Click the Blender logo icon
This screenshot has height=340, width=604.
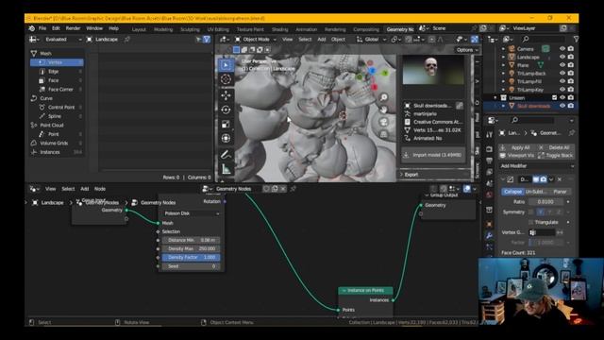coord(31,28)
